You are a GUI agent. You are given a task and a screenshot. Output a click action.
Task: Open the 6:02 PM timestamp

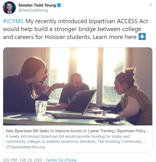coord(10,160)
